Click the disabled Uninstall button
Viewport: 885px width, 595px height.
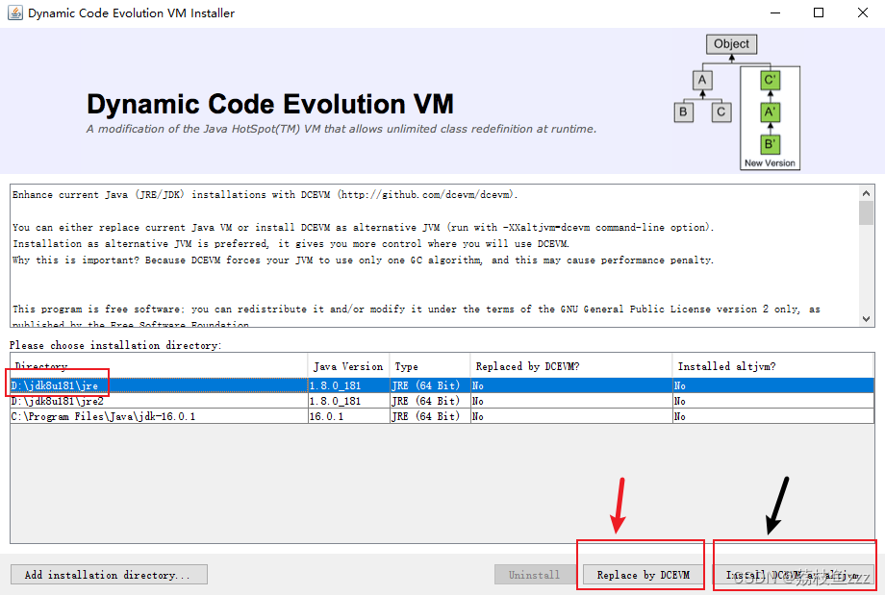(534, 574)
